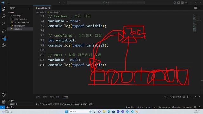Split the editor to the right

coord(195,8)
